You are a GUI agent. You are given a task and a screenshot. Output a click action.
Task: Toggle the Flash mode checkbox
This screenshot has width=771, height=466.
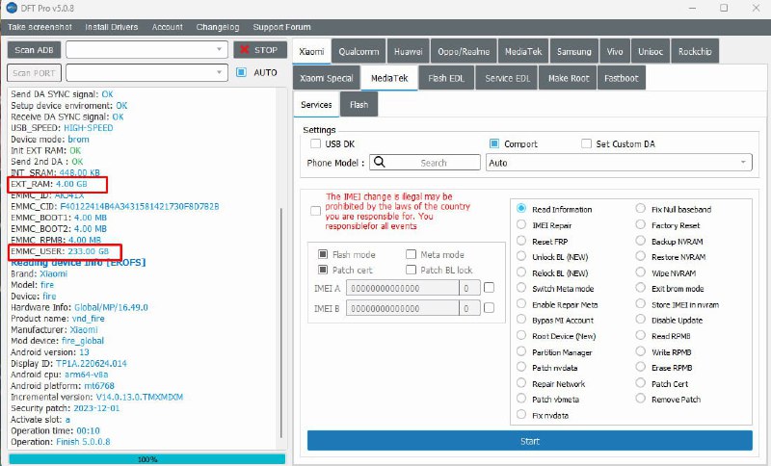pos(323,254)
